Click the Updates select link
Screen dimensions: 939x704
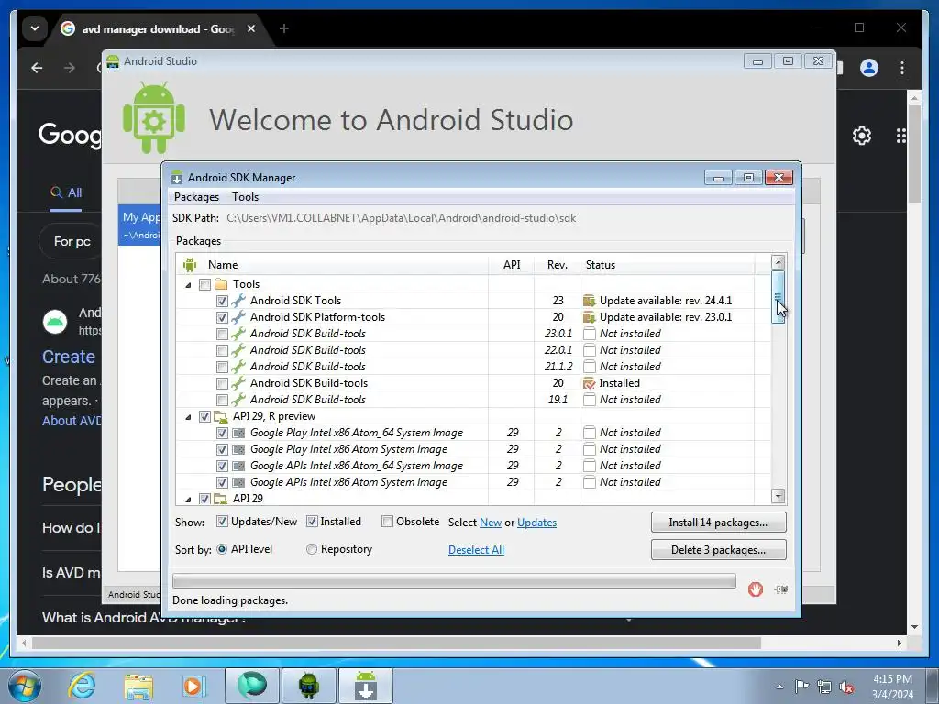(x=536, y=522)
